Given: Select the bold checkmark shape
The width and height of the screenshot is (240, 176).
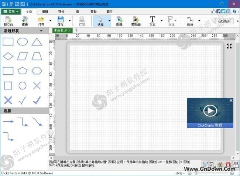Looking at the screenshot, I should [x=37, y=100].
